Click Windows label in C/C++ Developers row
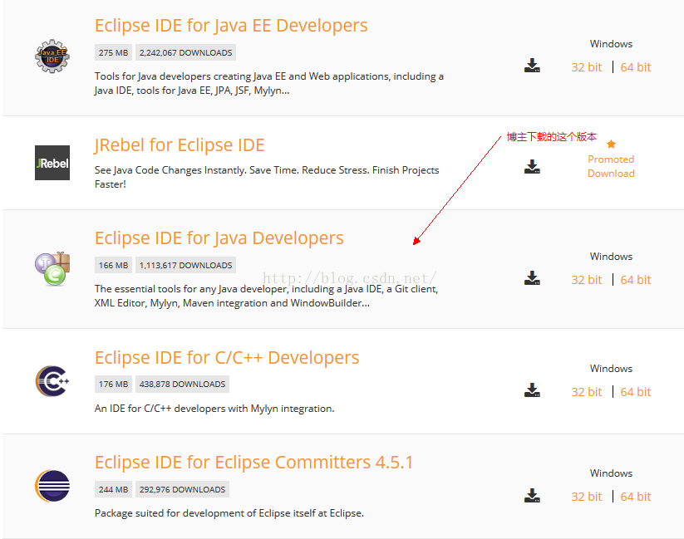This screenshot has height=539, width=684. [x=611, y=369]
